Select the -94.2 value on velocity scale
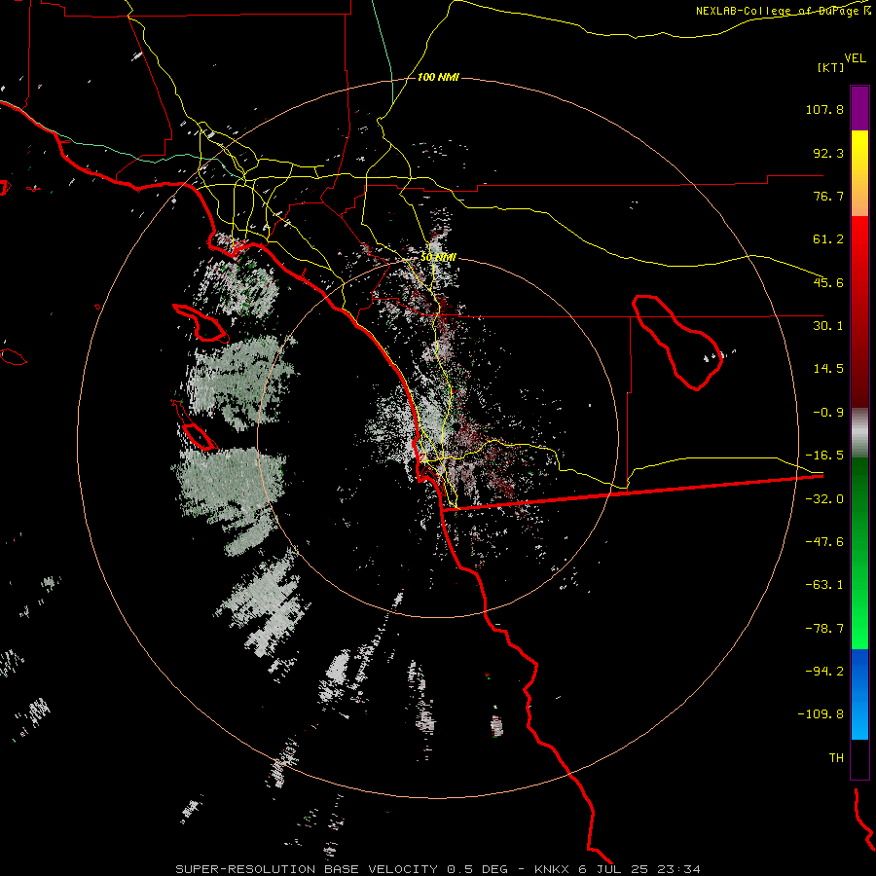This screenshot has height=876, width=876. point(824,671)
